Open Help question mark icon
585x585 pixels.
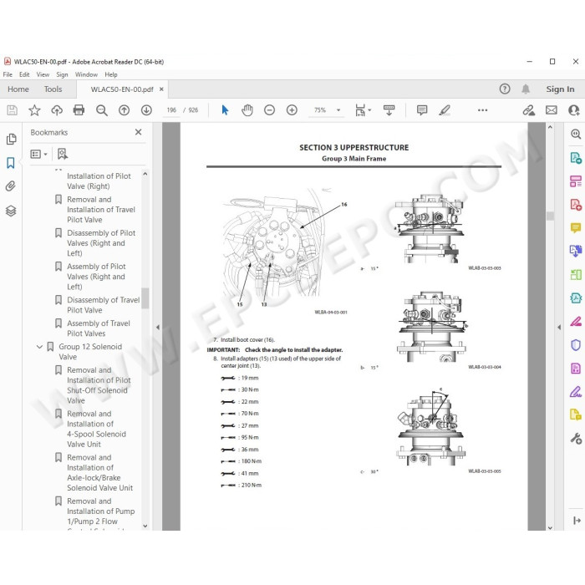(505, 89)
